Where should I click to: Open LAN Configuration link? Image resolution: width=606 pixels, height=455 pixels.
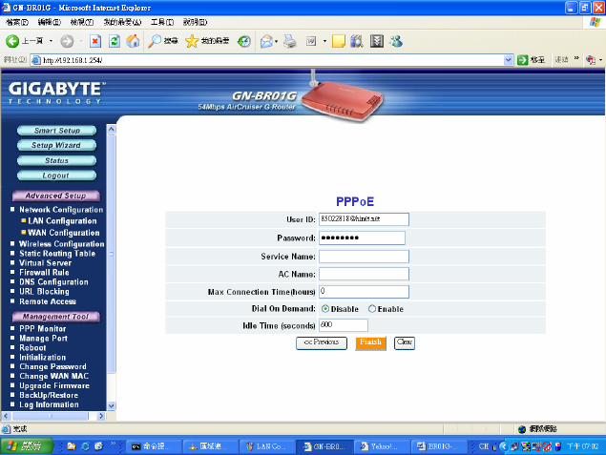tap(62, 221)
